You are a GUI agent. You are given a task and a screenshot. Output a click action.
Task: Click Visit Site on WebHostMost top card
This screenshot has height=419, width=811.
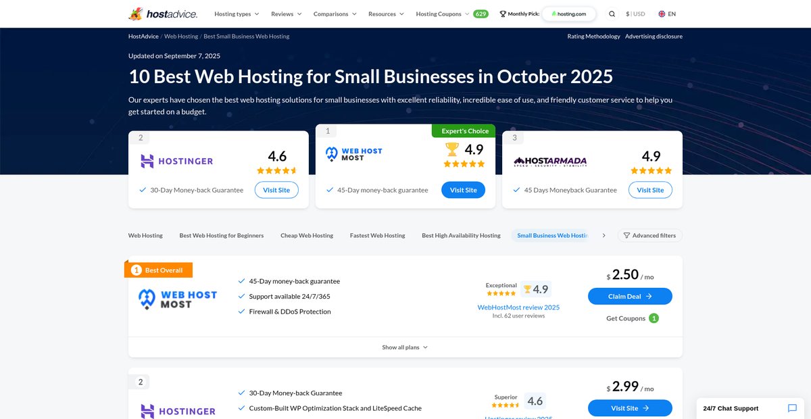tap(464, 190)
